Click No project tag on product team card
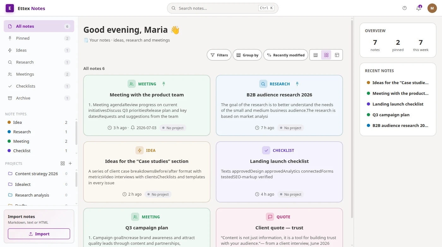The image size is (442, 247). 173,128
